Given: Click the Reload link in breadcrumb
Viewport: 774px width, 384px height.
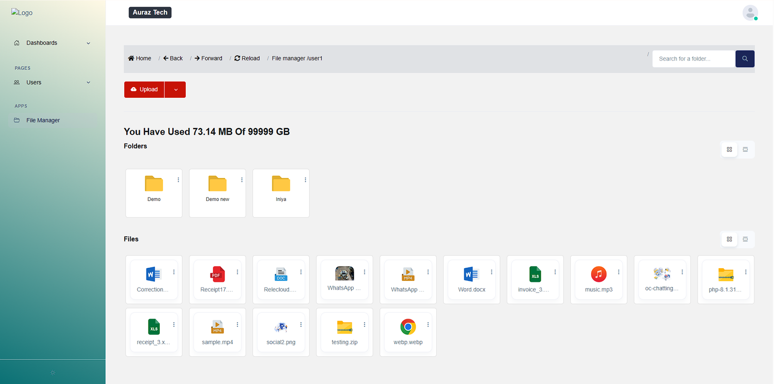Looking at the screenshot, I should click(247, 58).
